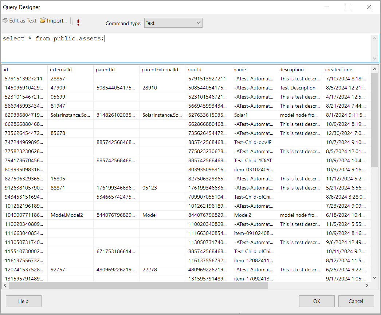Open the Command type dropdown
The width and height of the screenshot is (381, 315).
173,23
